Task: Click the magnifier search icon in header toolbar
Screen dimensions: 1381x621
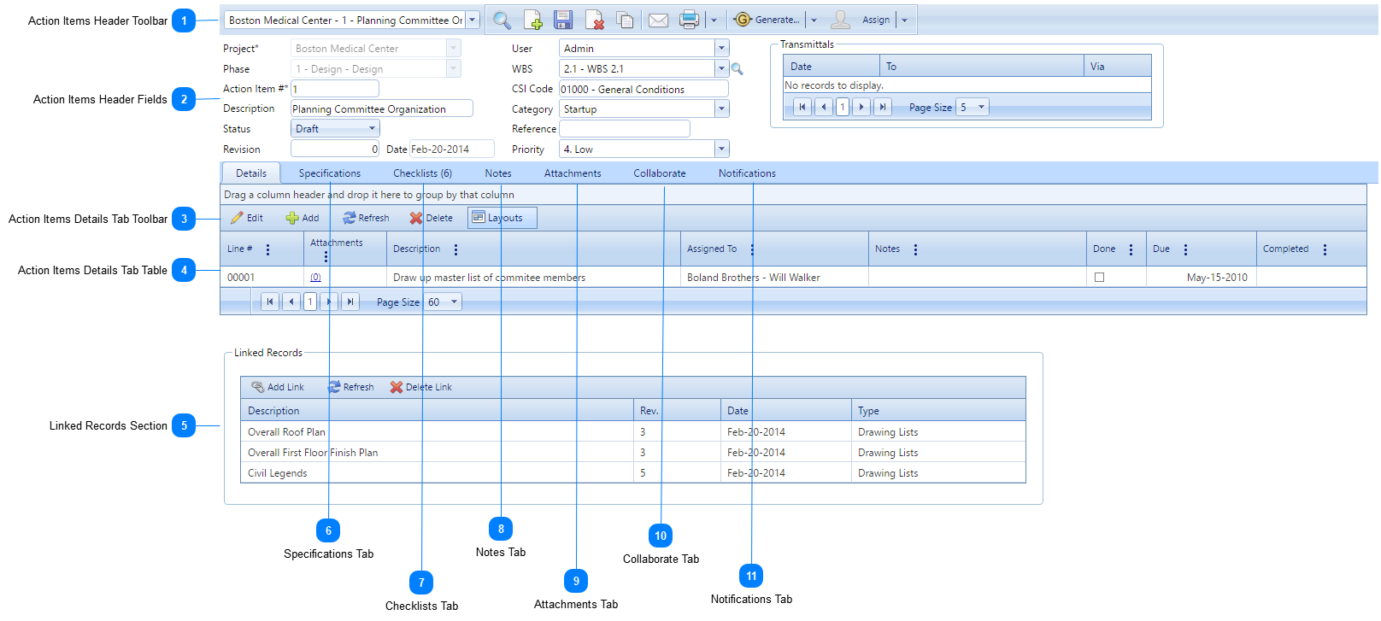Action: [502, 20]
